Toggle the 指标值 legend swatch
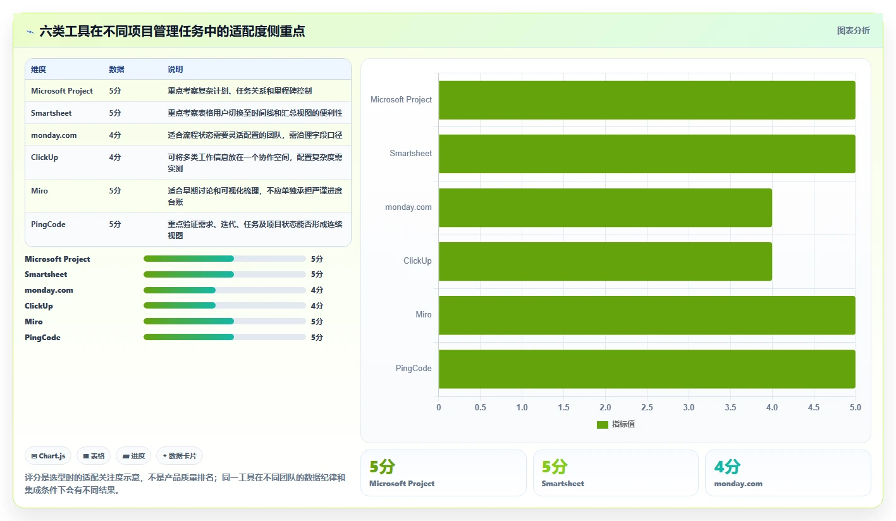The image size is (896, 521). click(x=602, y=425)
